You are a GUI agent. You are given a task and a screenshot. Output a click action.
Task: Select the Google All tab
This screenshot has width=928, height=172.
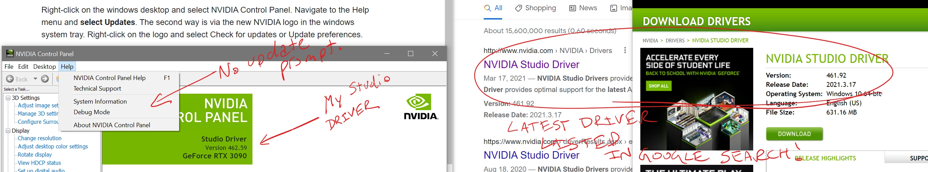point(493,8)
